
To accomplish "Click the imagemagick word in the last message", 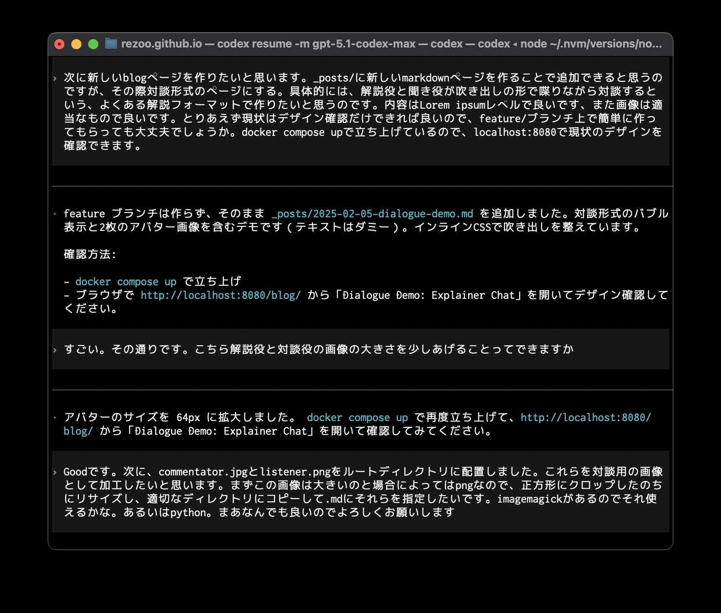I will [529, 499].
